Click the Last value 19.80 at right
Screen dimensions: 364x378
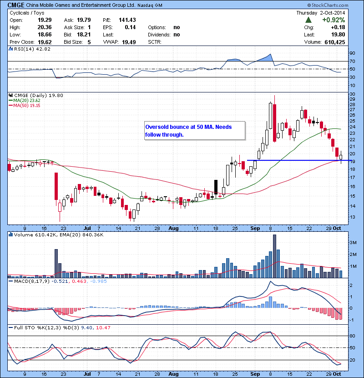[338, 35]
